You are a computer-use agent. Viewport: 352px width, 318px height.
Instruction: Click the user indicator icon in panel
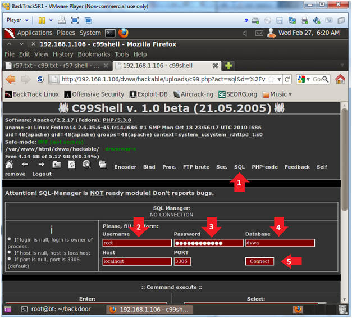[271, 33]
